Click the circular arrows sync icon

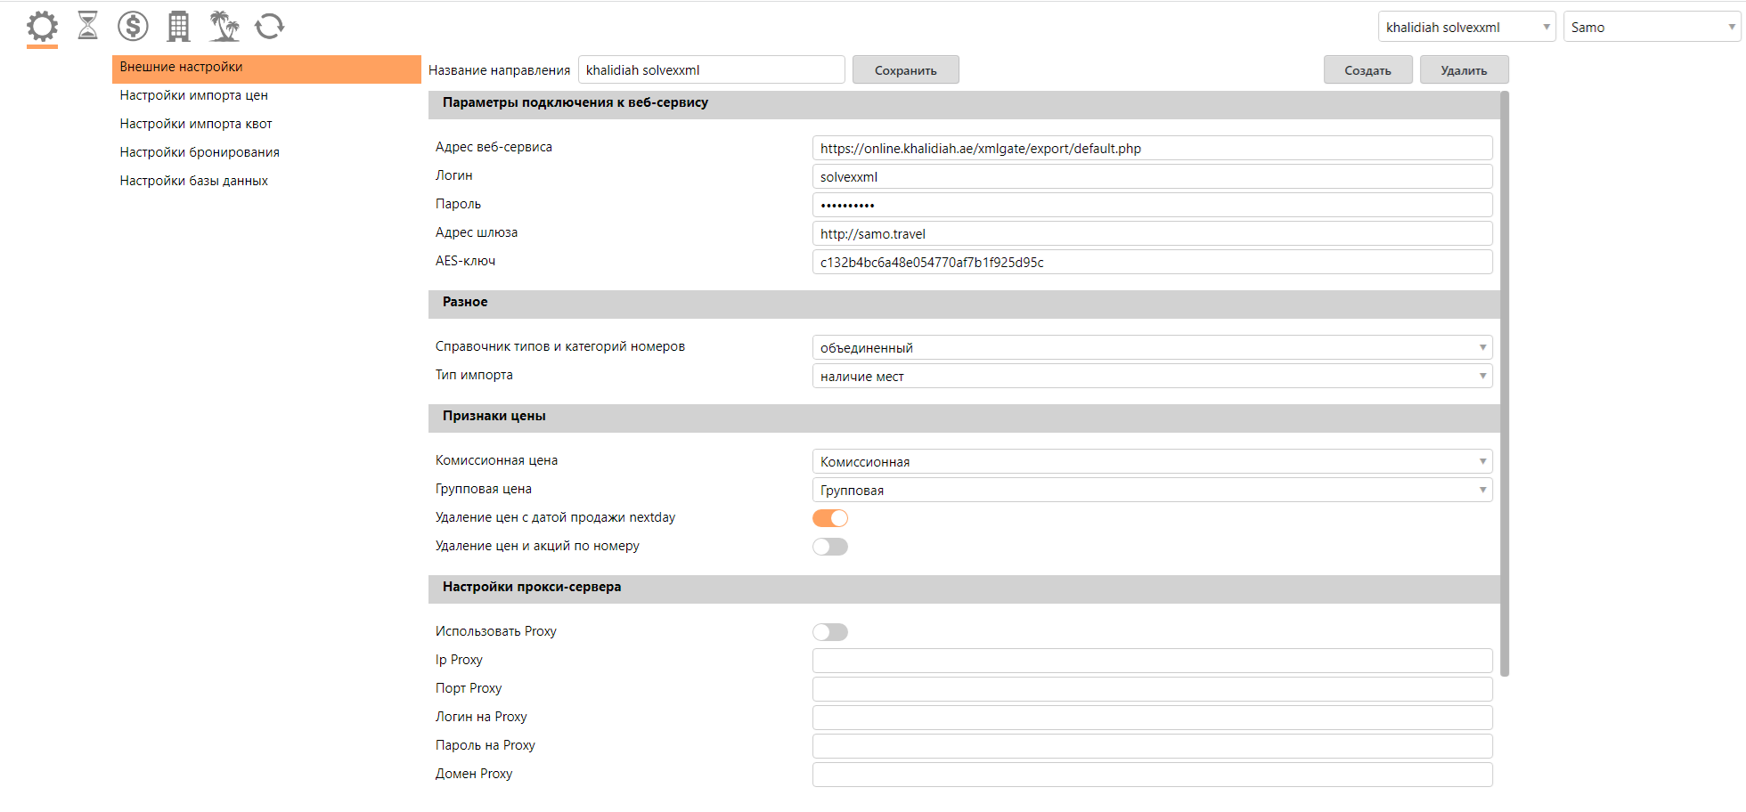(269, 27)
